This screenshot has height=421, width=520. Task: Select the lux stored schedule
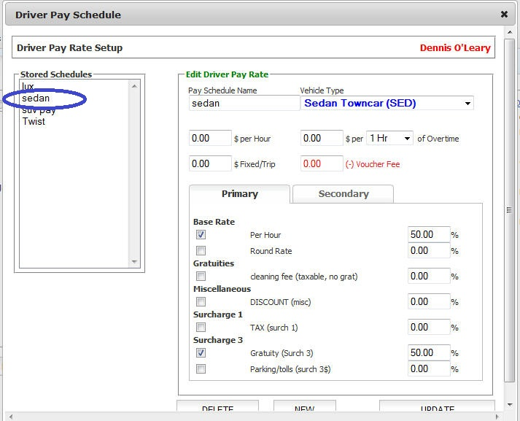coord(28,86)
